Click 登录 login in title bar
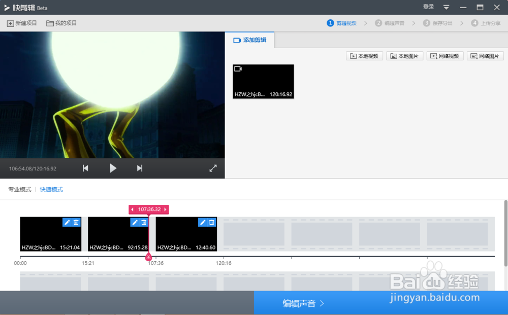 [x=428, y=7]
